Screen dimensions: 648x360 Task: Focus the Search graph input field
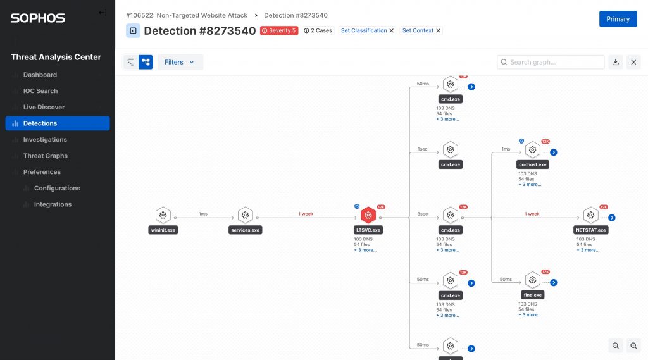(551, 62)
